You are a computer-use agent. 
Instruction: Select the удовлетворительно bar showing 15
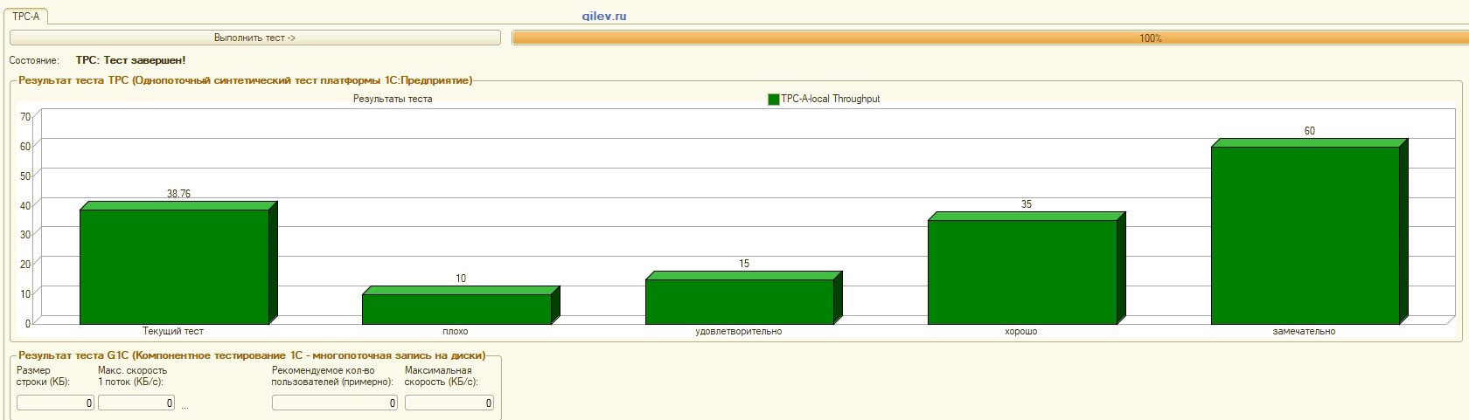click(x=740, y=301)
